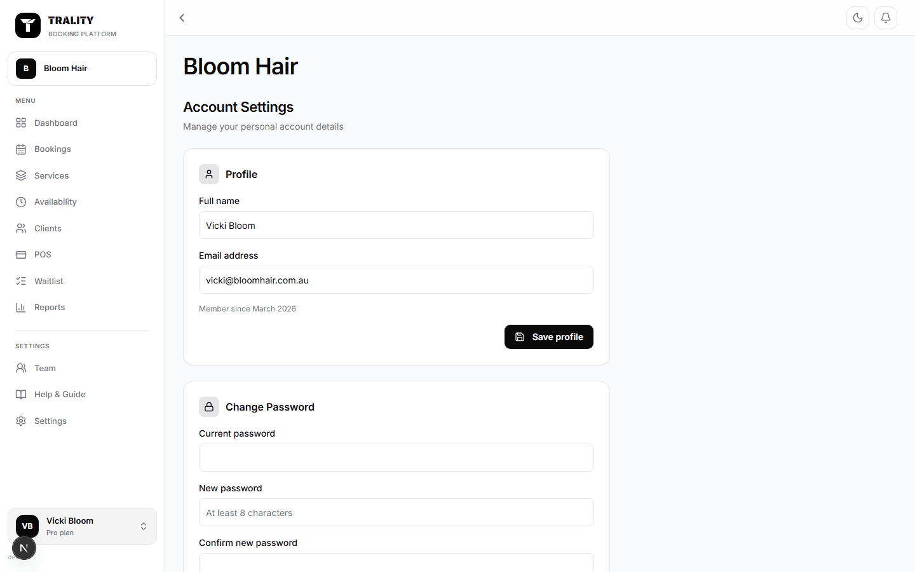Click the Clients people icon
This screenshot has height=572, width=915.
tap(21, 228)
